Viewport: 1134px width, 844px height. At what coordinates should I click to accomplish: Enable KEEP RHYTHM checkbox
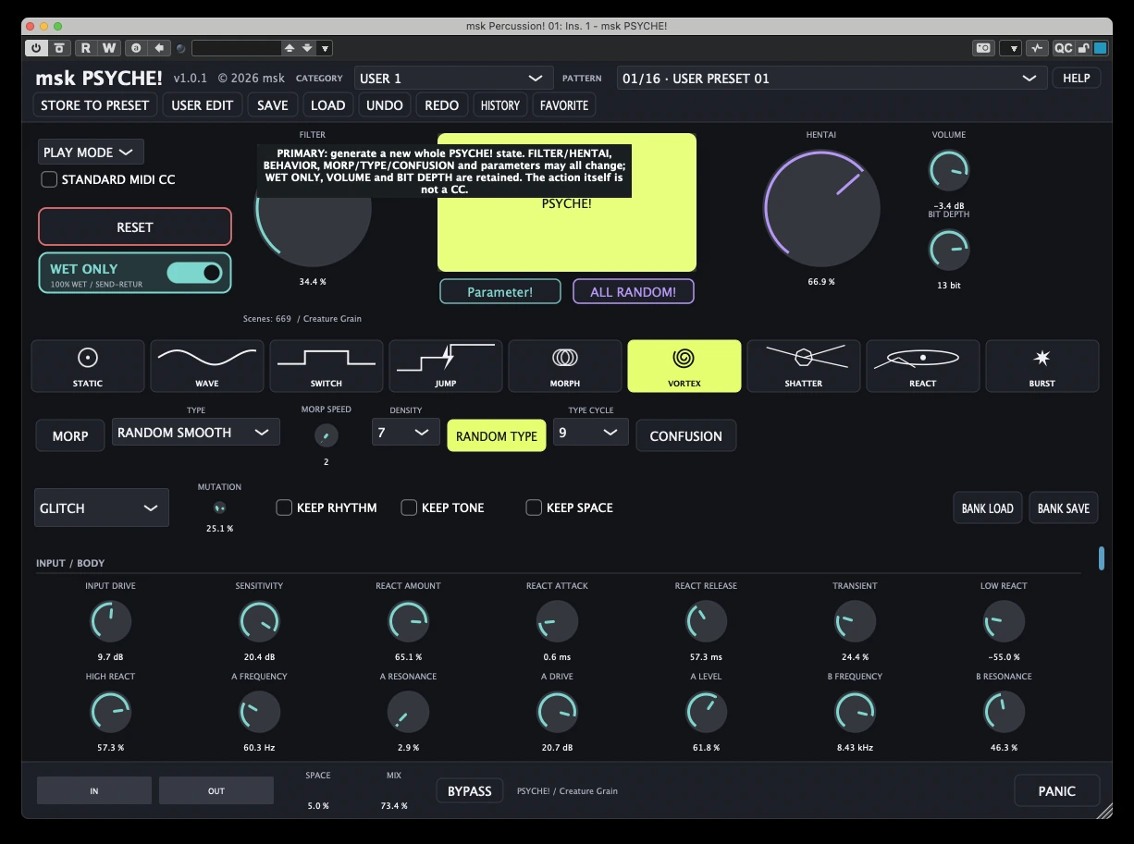(x=284, y=508)
